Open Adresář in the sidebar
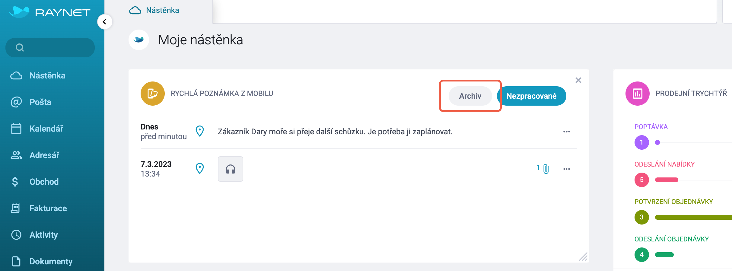 (x=44, y=155)
